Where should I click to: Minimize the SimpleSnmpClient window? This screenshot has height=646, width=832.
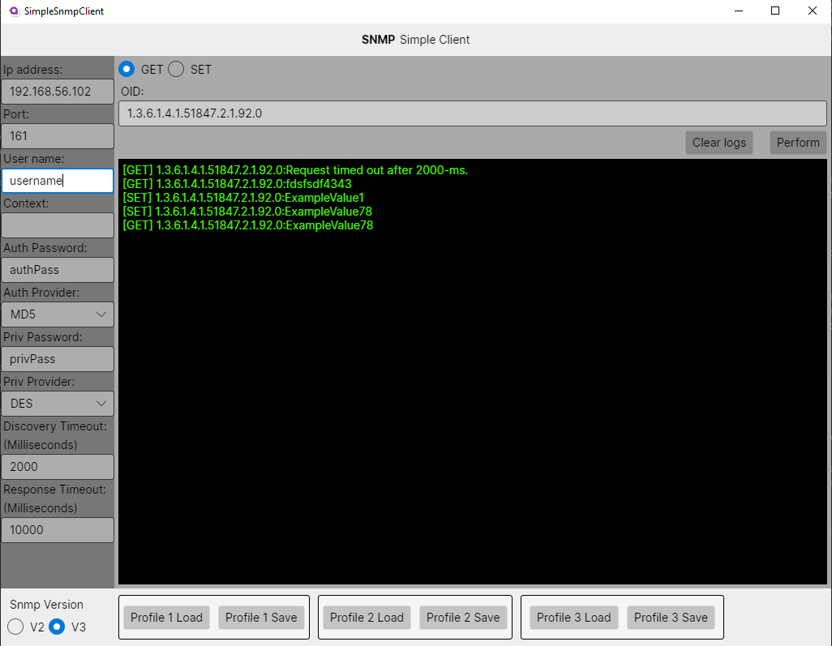(739, 11)
